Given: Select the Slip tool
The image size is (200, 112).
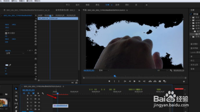Looking at the screenshot, I should 16,104.
